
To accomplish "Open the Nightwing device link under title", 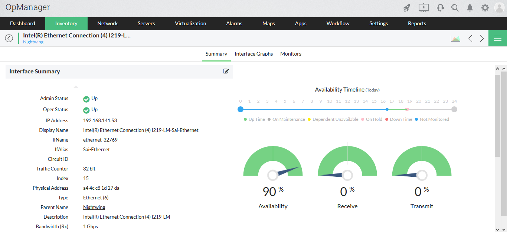I will [33, 42].
